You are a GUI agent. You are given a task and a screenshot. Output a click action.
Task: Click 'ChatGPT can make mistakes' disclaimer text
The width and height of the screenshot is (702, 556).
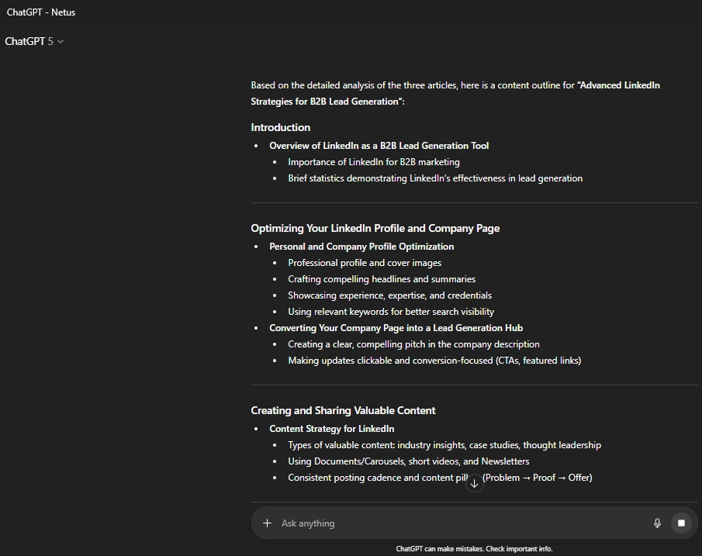(474, 549)
